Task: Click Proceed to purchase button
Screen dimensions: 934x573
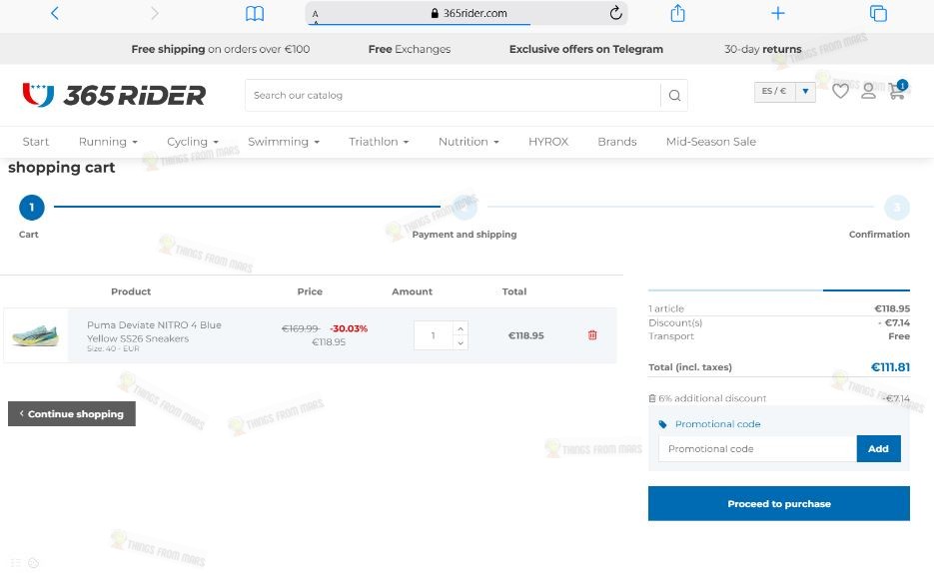Action: point(779,503)
